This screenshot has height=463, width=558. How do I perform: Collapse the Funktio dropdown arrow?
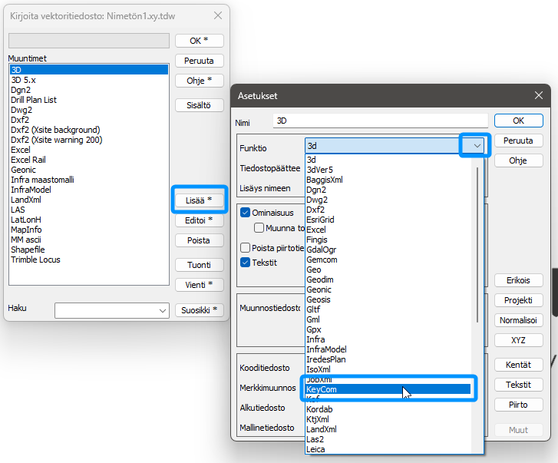coord(475,145)
